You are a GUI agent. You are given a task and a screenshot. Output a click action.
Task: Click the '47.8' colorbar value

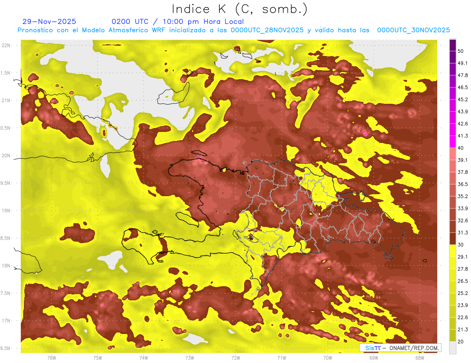[x=462, y=75]
